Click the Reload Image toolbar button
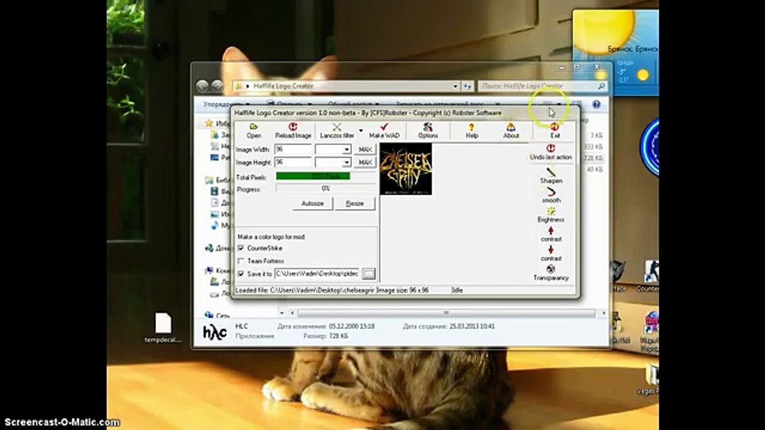The image size is (765, 430). pyautogui.click(x=293, y=131)
